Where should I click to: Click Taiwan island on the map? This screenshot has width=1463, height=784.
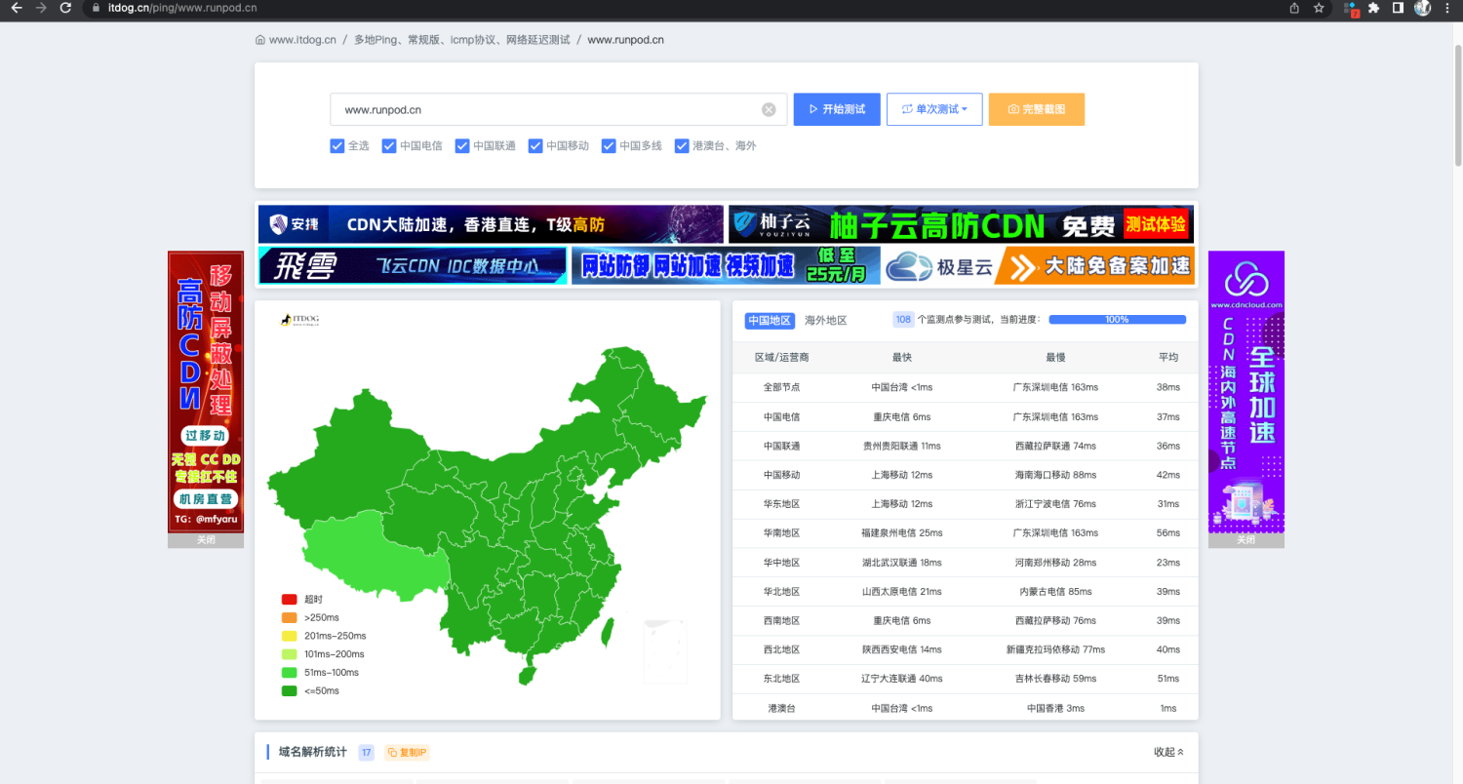point(607,634)
